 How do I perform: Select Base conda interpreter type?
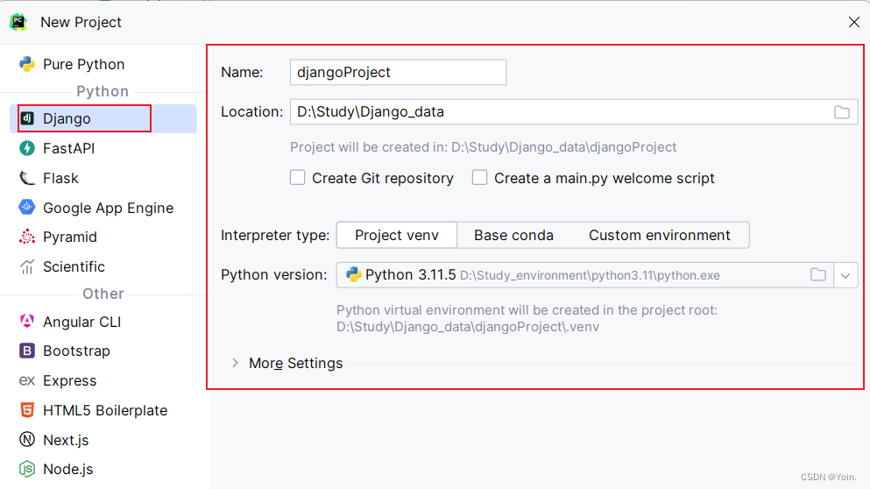pos(513,235)
